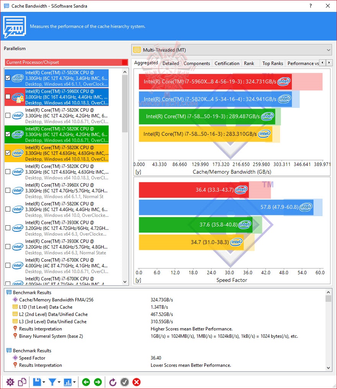Check the unhighlighted i7-5820K 4.63GHz entry
This screenshot has height=389, width=337.
[8, 171]
